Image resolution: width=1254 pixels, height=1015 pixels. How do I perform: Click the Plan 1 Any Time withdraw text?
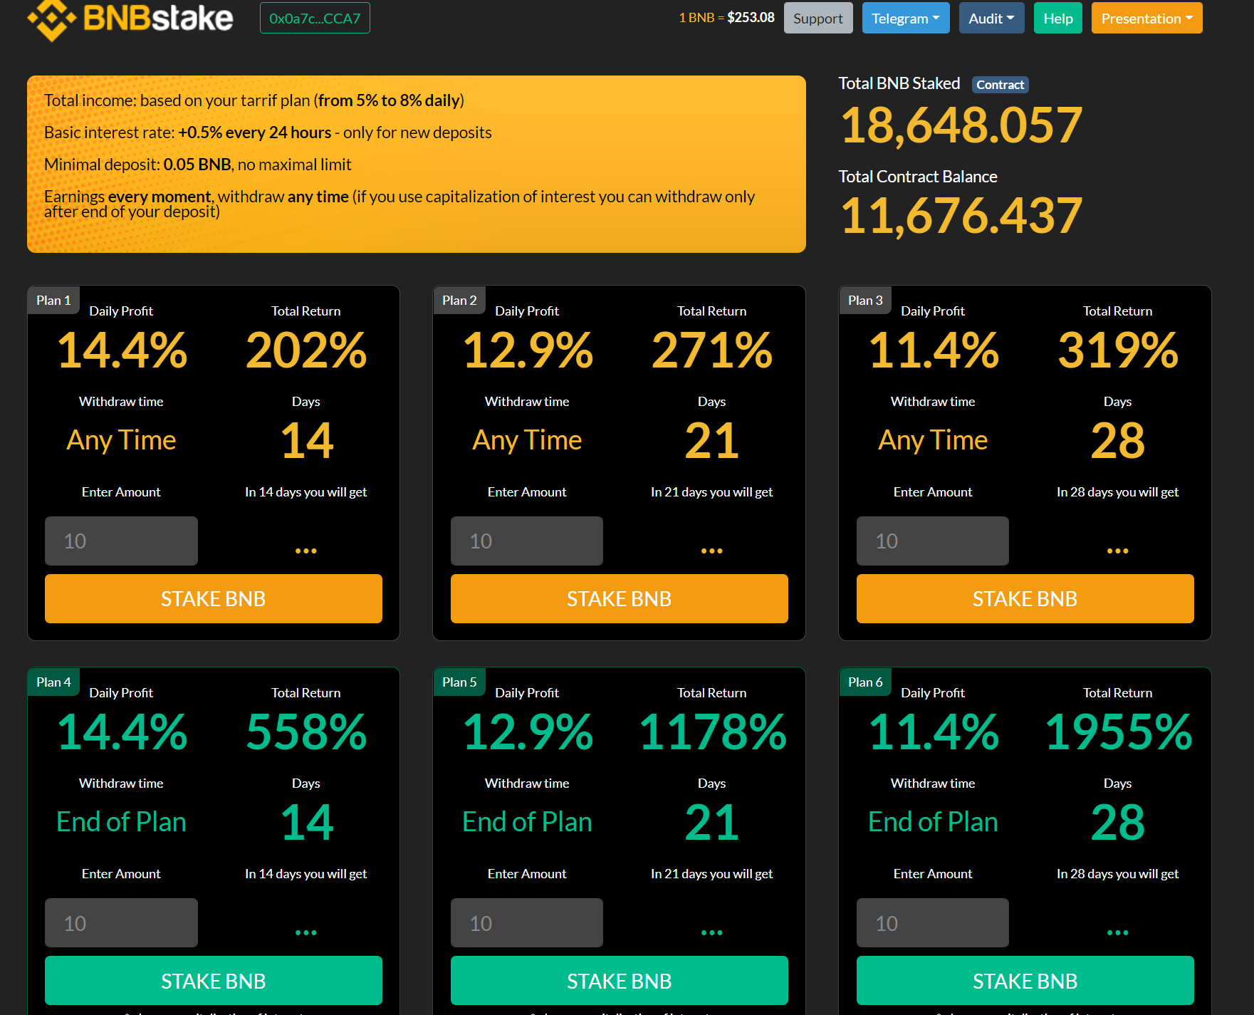[121, 441]
